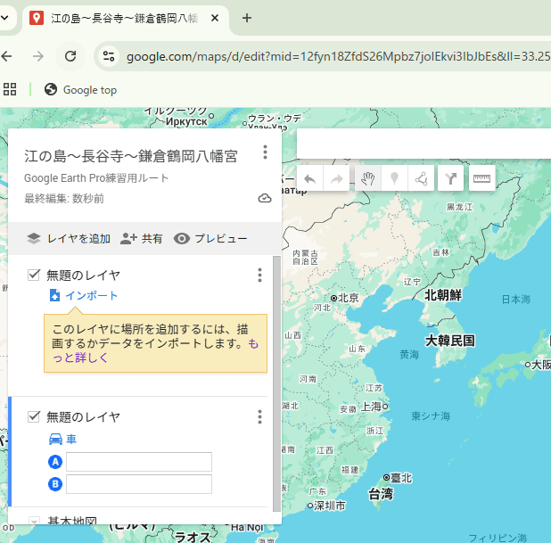This screenshot has height=543, width=551.
Task: Open the map title three-dot menu
Action: [x=265, y=152]
